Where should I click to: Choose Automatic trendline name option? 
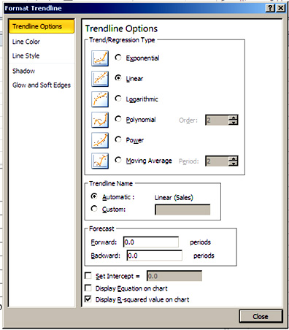point(94,196)
